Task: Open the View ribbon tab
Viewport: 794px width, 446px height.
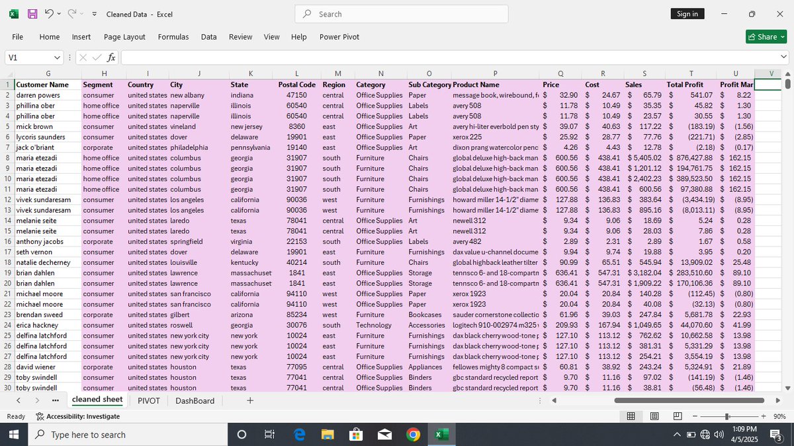Action: [272, 37]
